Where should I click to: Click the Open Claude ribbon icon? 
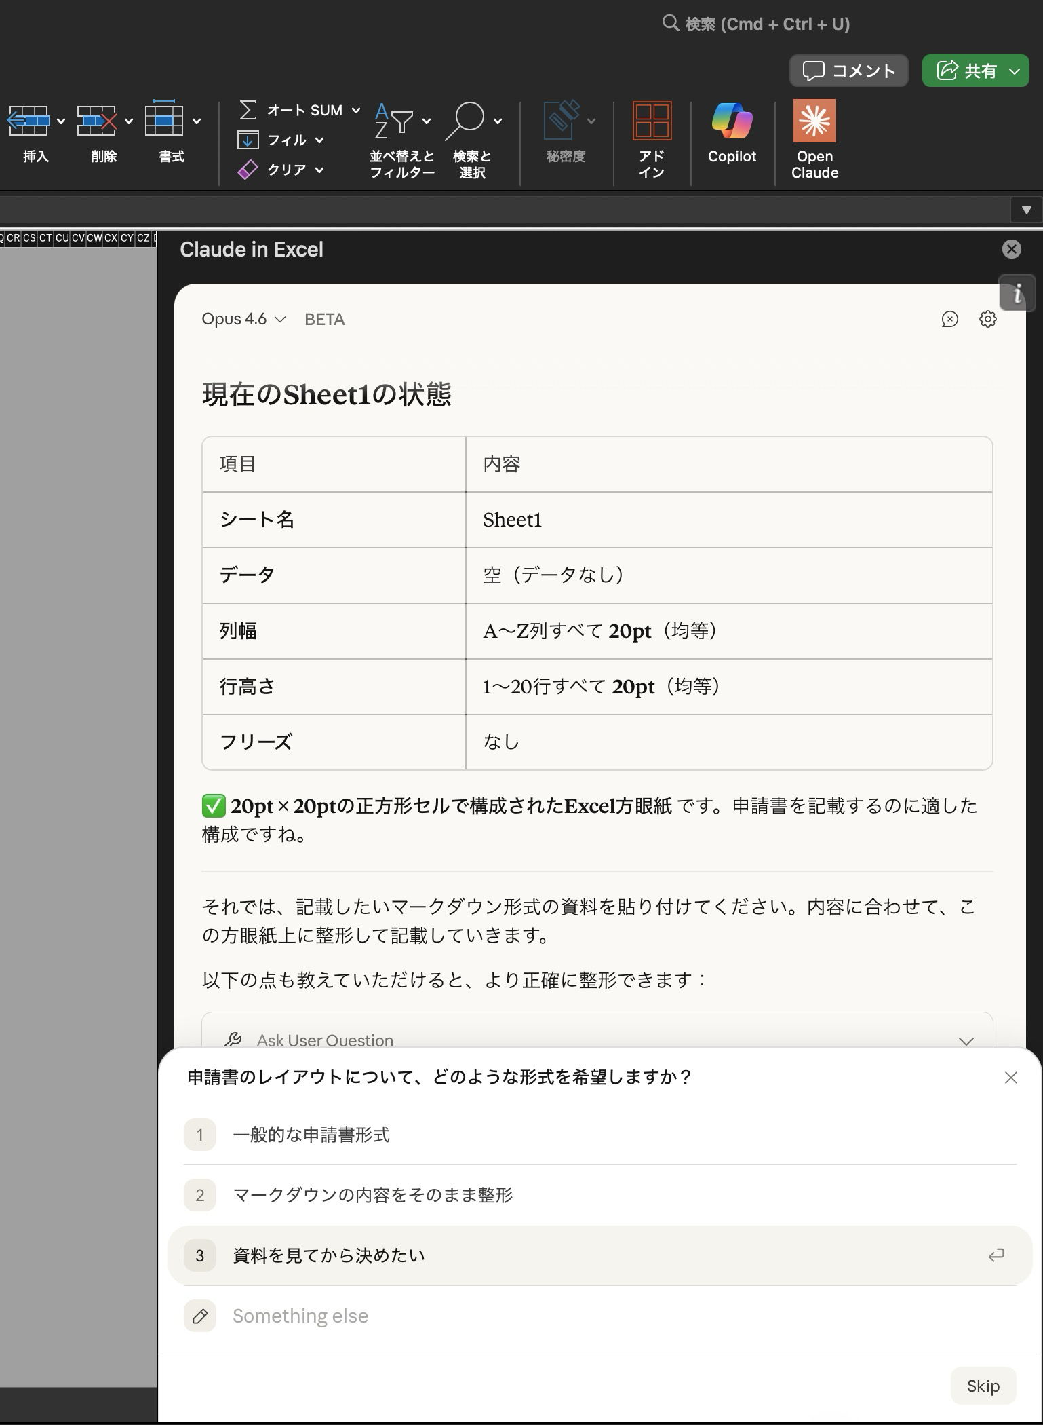pyautogui.click(x=814, y=121)
